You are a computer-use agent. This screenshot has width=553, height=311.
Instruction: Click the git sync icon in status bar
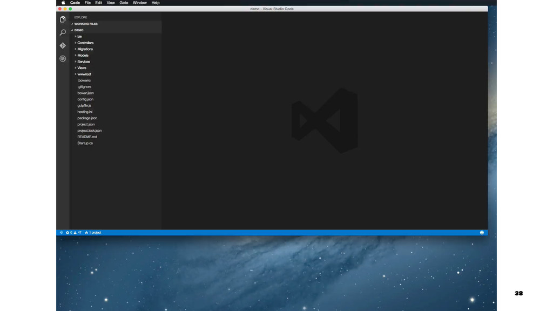tap(62, 232)
